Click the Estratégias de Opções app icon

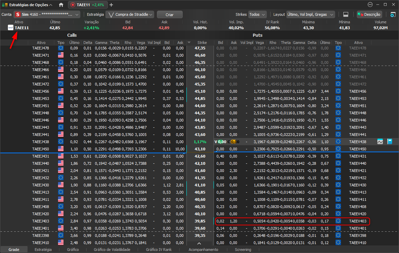click(5, 5)
